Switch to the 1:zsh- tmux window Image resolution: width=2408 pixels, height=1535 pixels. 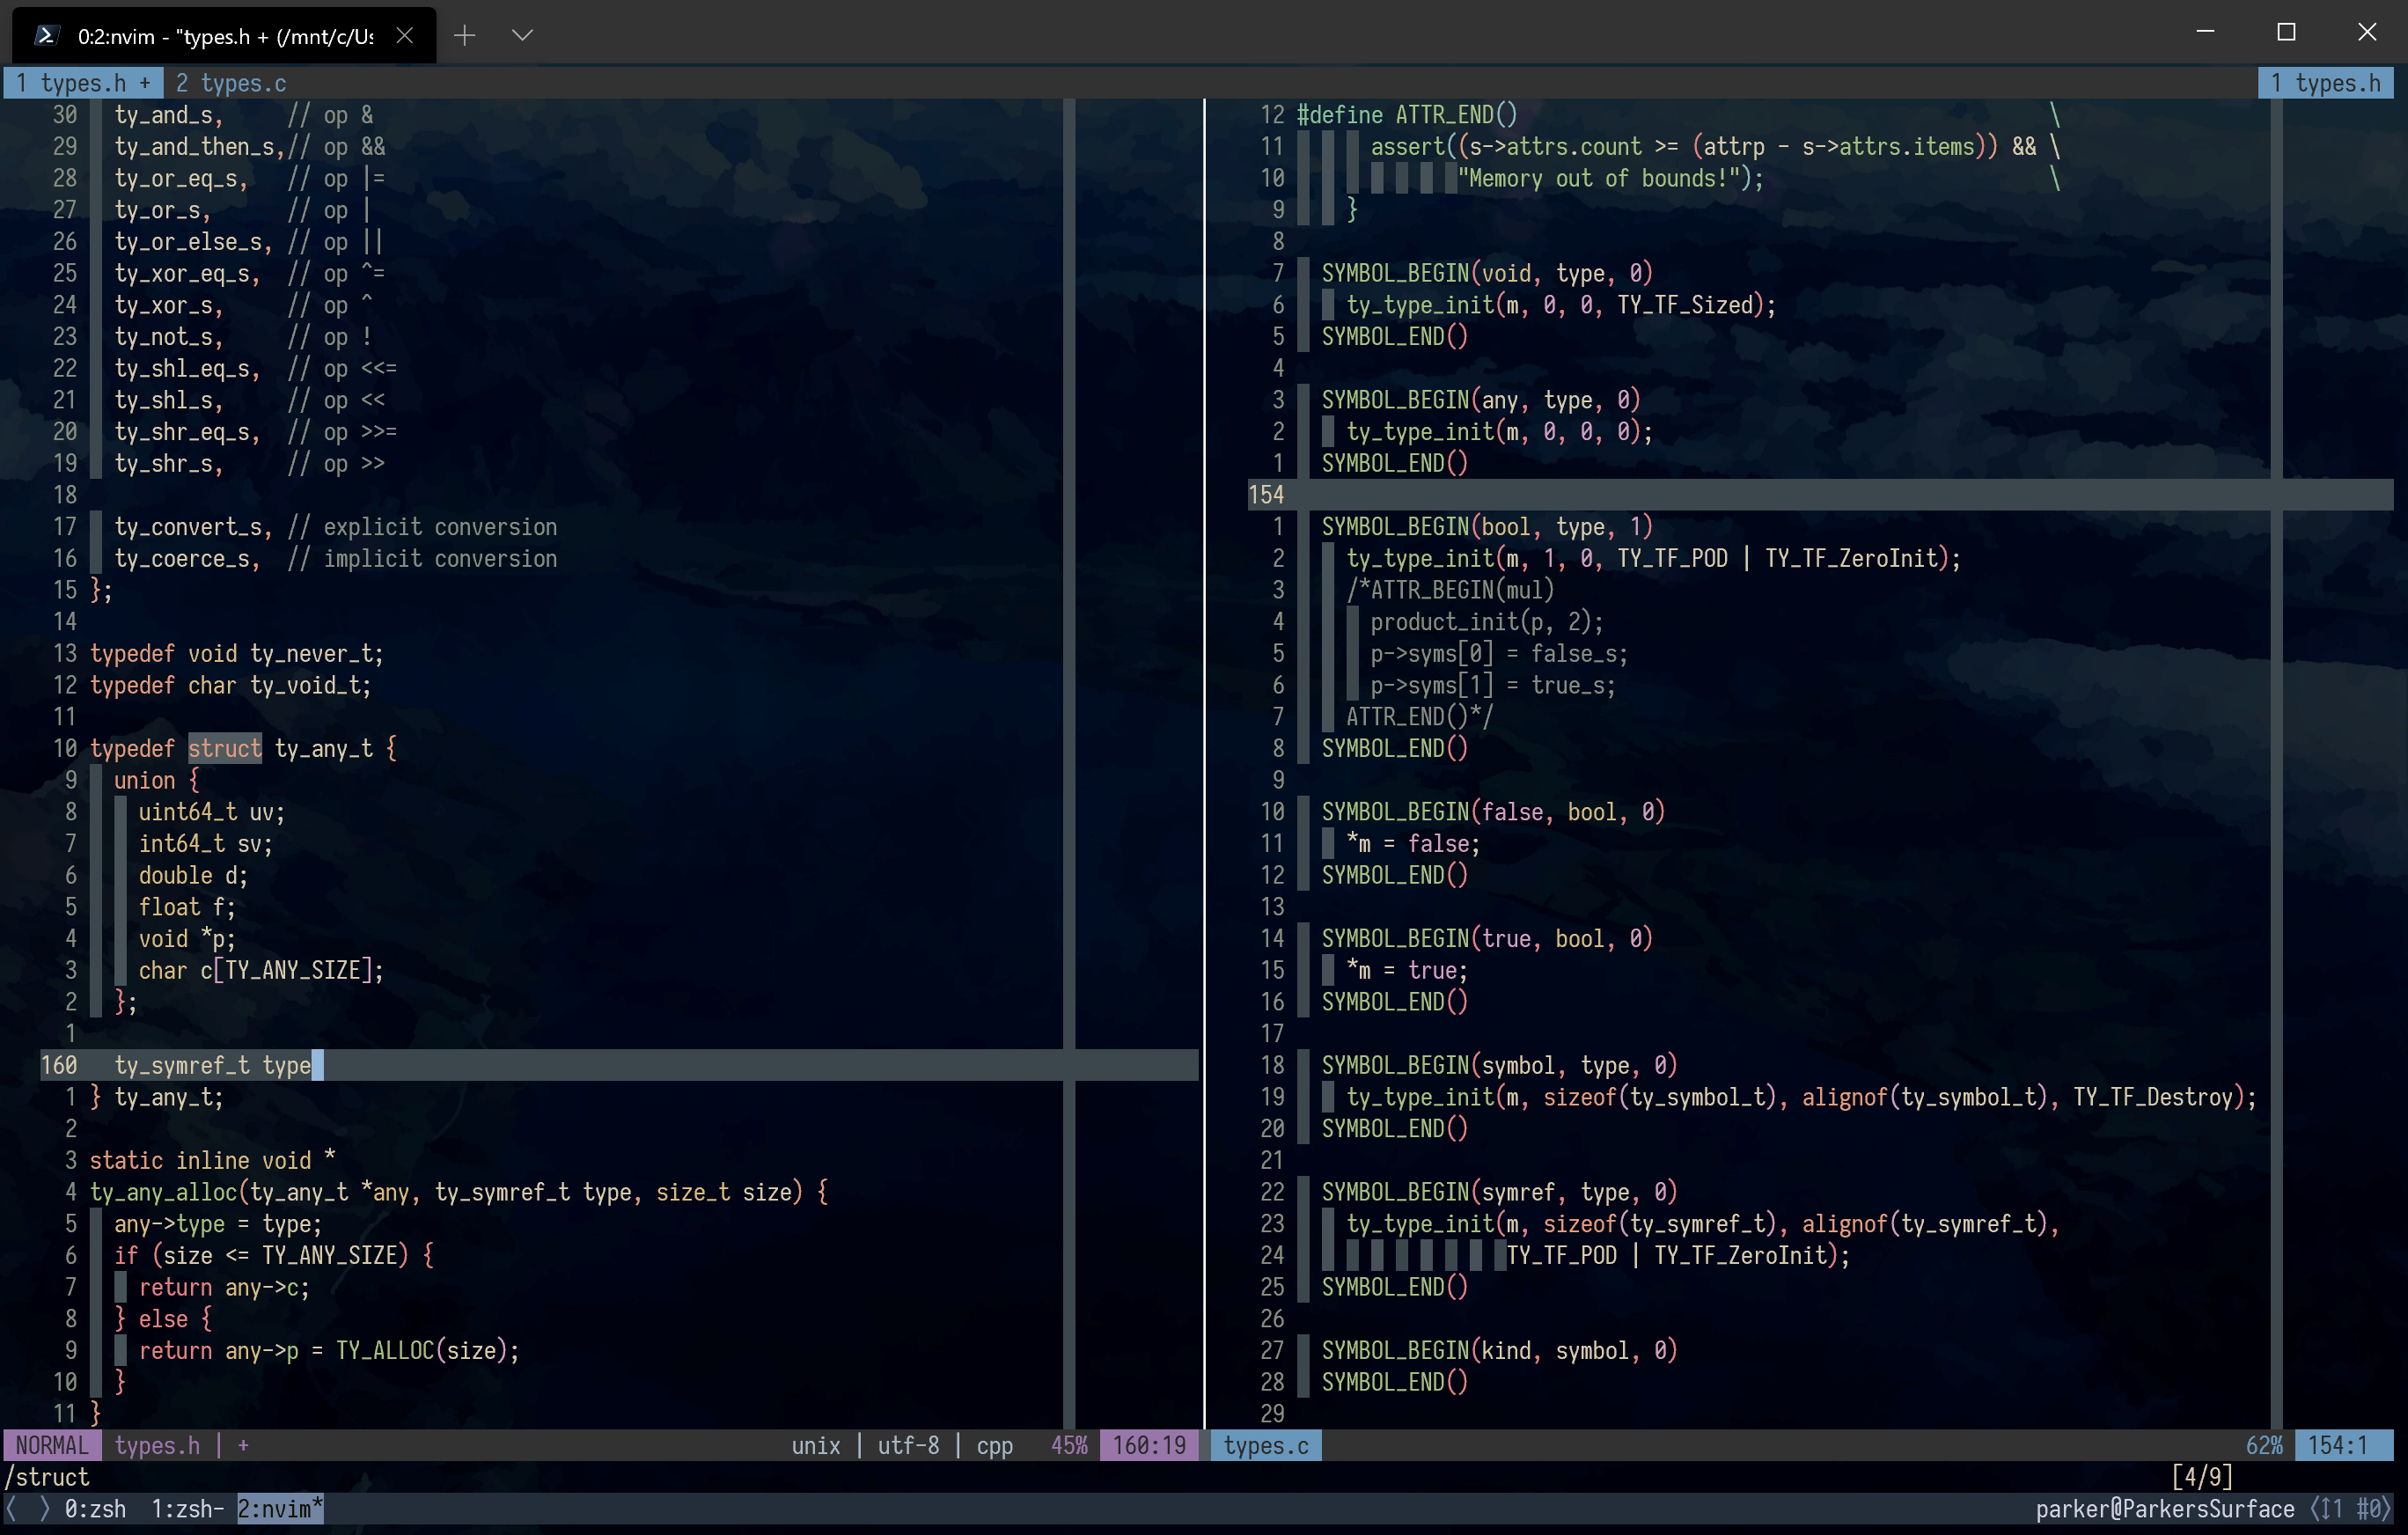187,1508
